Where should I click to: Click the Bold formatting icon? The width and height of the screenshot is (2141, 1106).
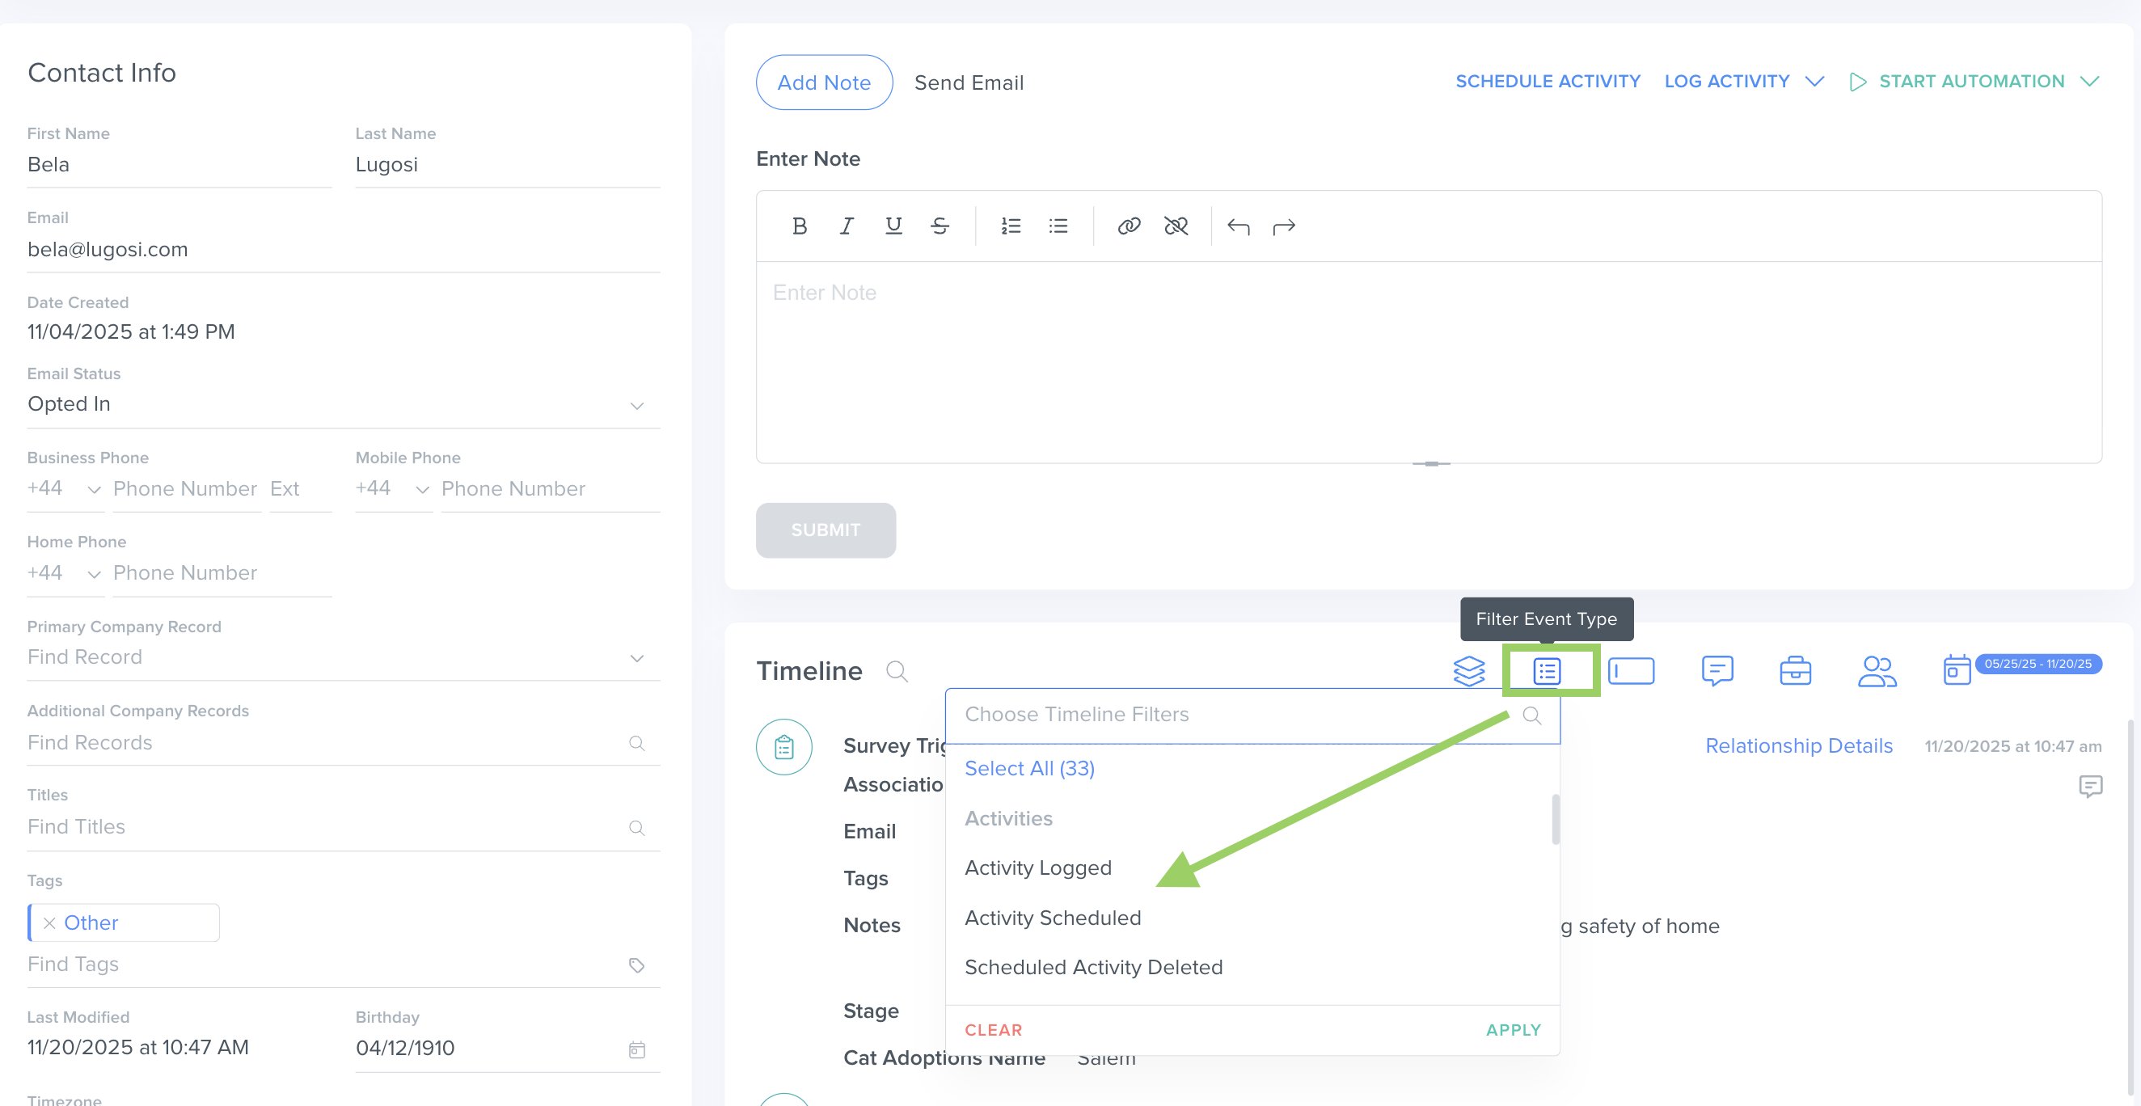799,226
